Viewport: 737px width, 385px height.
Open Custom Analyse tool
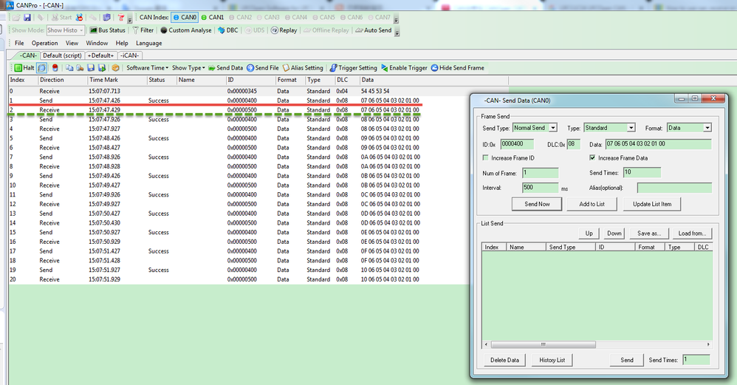186,30
